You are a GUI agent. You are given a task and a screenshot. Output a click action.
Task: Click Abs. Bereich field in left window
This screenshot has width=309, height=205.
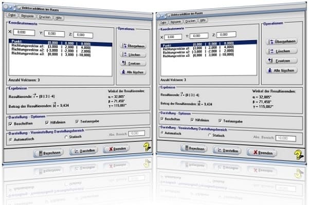137,133
